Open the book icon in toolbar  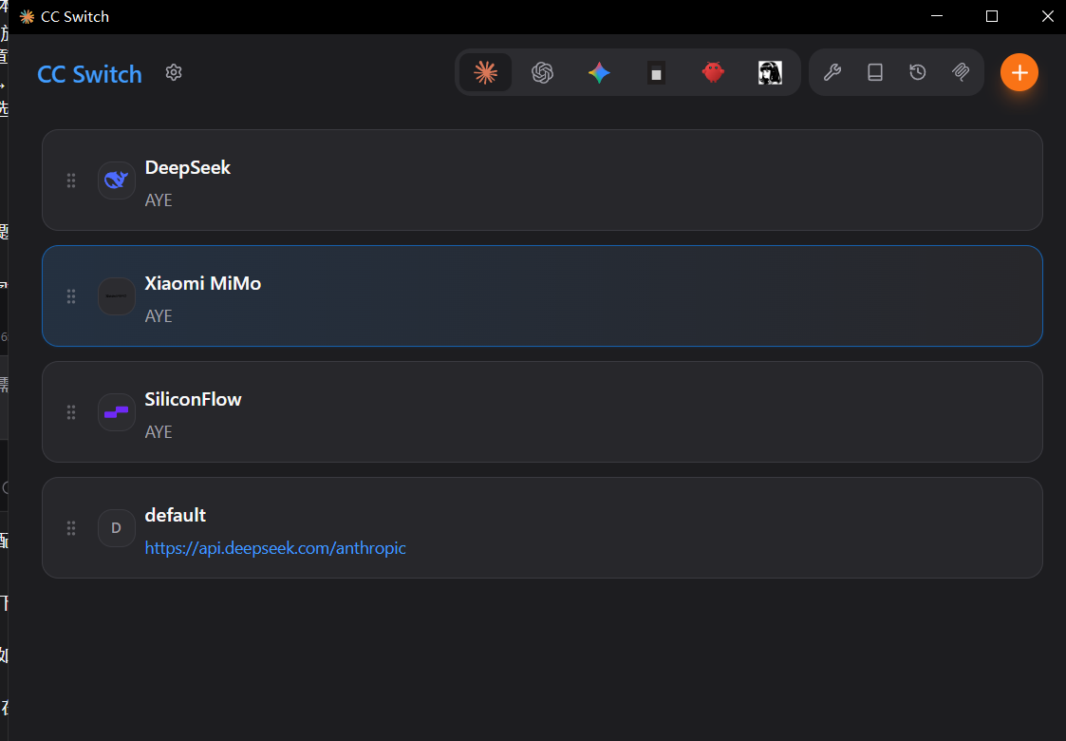coord(875,72)
